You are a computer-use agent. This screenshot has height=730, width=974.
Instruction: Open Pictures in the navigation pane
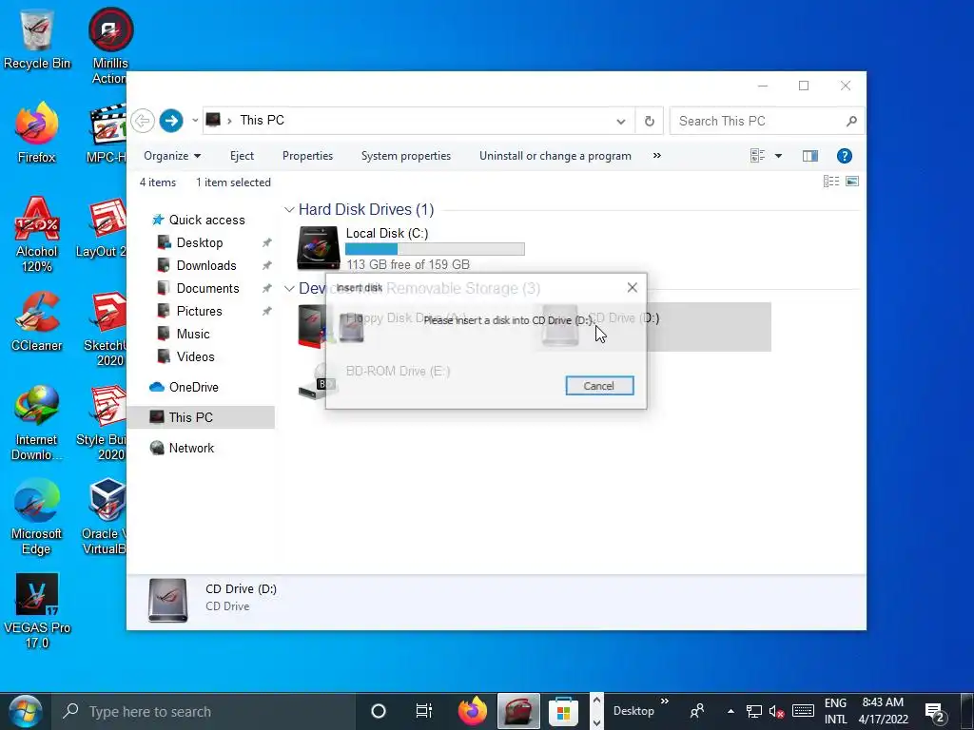tap(199, 311)
